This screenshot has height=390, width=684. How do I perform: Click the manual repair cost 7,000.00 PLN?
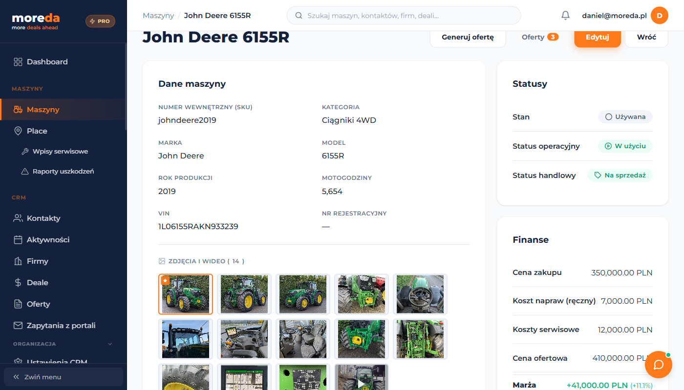click(627, 301)
